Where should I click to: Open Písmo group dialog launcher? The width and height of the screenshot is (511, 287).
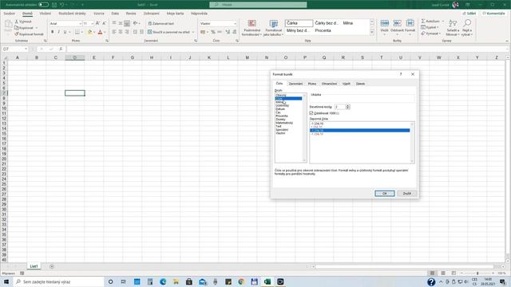point(107,41)
